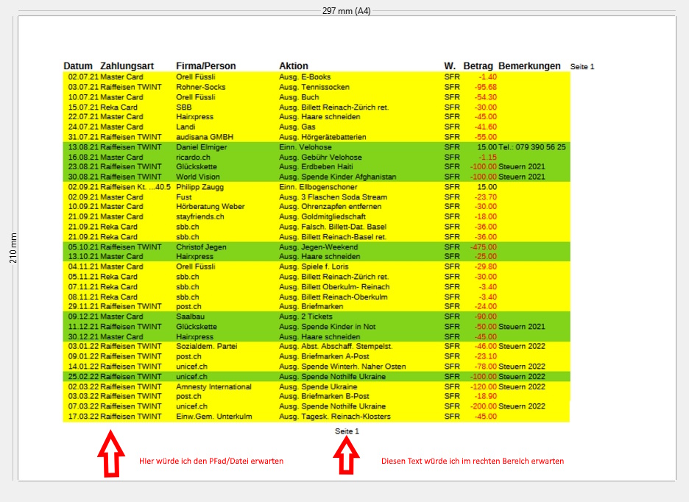Select 'Ausg. Abst. Abschaff. Stempelst.' cell
The width and height of the screenshot is (689, 502).
click(x=336, y=347)
